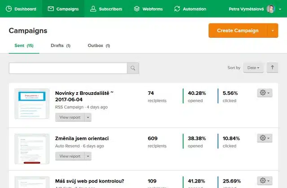Click the "Auto Resend · 6 days ago" text
The image size is (287, 188).
79,146
